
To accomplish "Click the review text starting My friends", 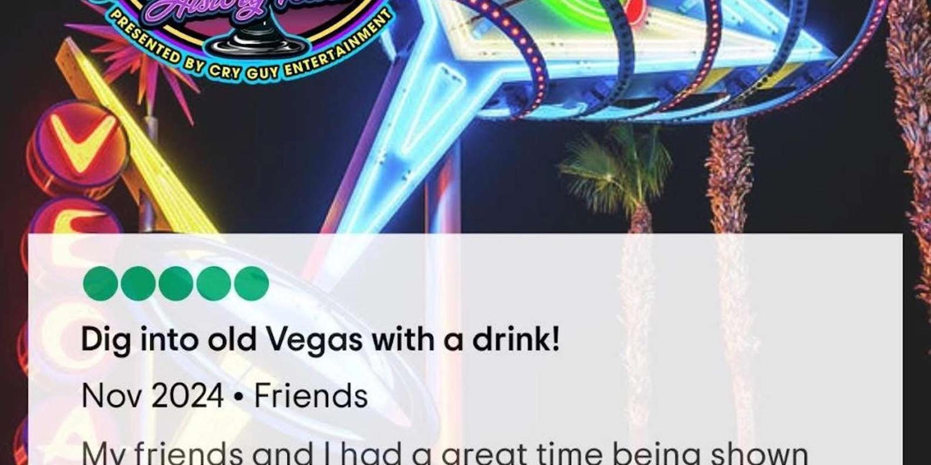I will [x=444, y=453].
